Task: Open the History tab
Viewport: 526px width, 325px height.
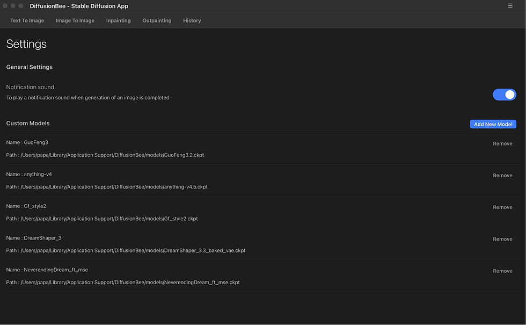Action: [x=192, y=20]
